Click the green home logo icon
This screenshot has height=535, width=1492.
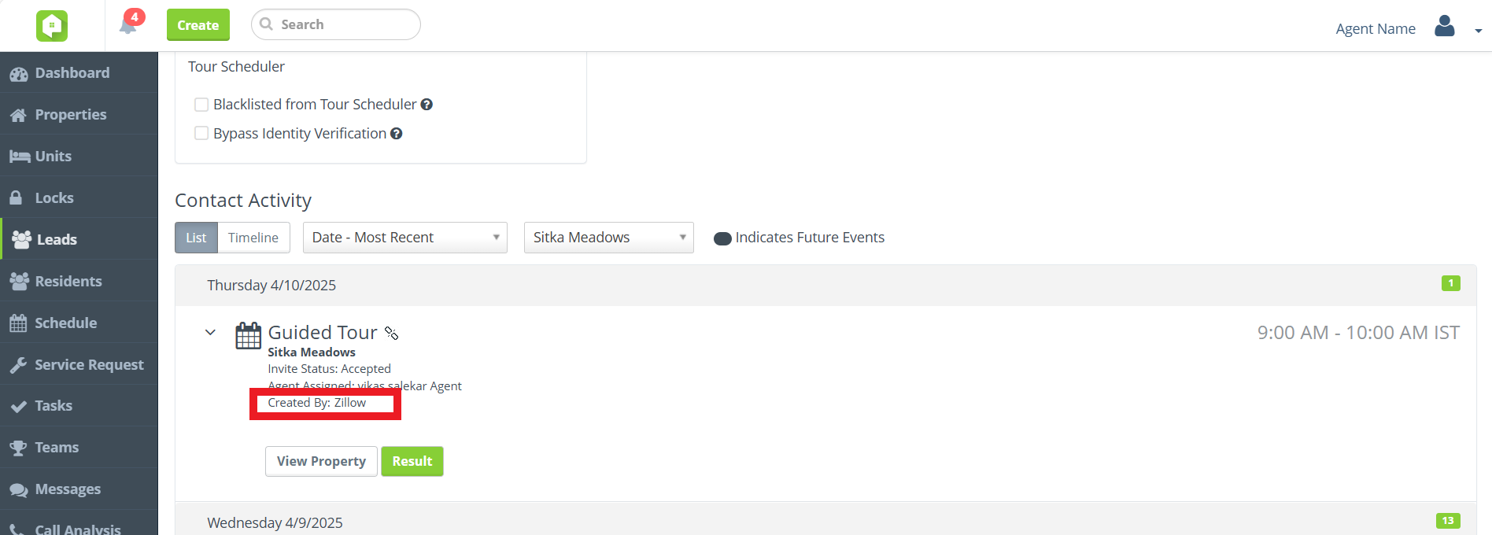click(52, 26)
